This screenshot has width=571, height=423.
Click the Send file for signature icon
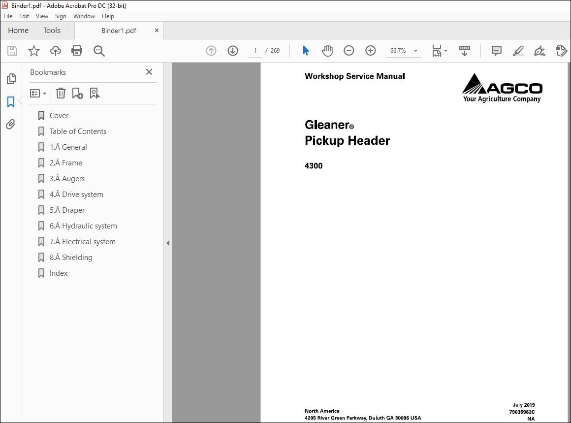(x=561, y=51)
